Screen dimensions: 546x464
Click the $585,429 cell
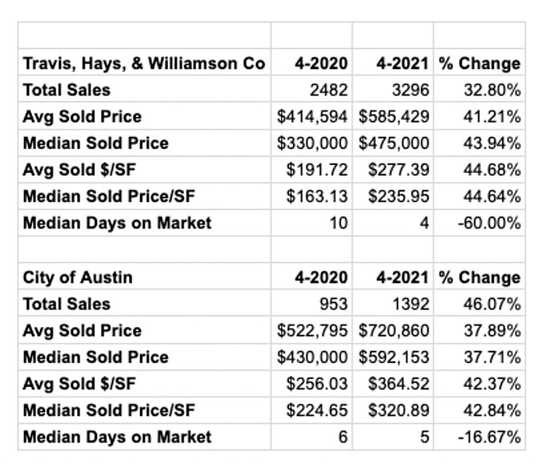click(x=393, y=116)
